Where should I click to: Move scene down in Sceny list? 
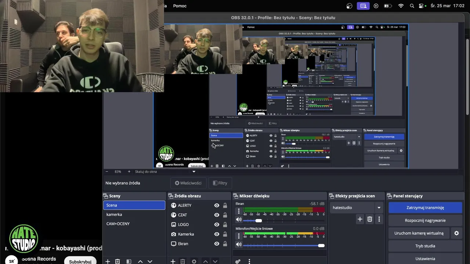tap(150, 261)
